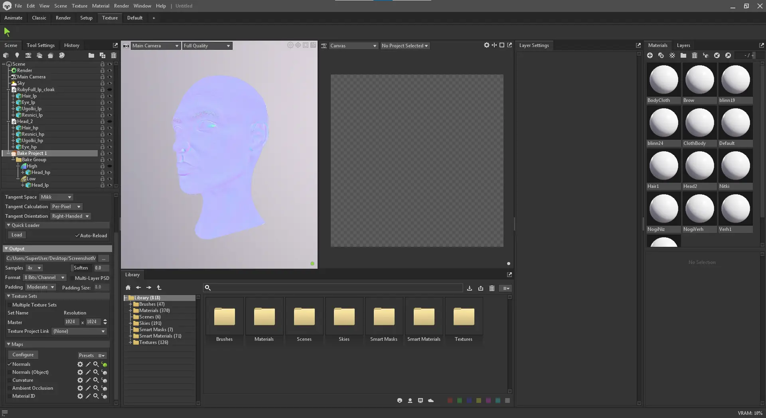Image resolution: width=766 pixels, height=418 pixels.
Task: Open the Tangent Space Mikk dropdown
Action: (x=56, y=197)
